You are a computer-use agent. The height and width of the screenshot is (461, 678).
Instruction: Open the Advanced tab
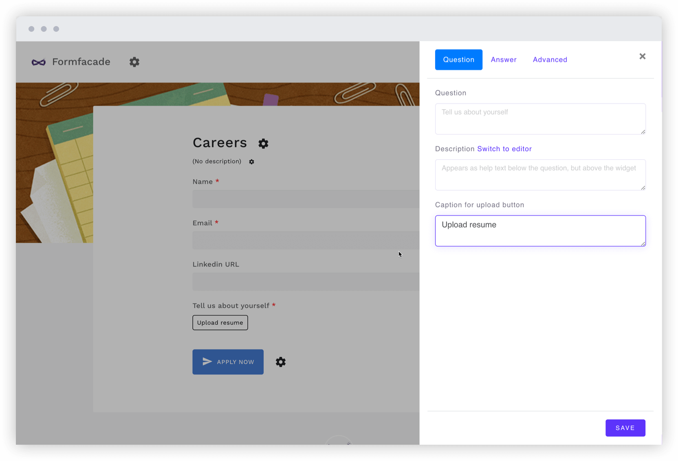tap(550, 59)
